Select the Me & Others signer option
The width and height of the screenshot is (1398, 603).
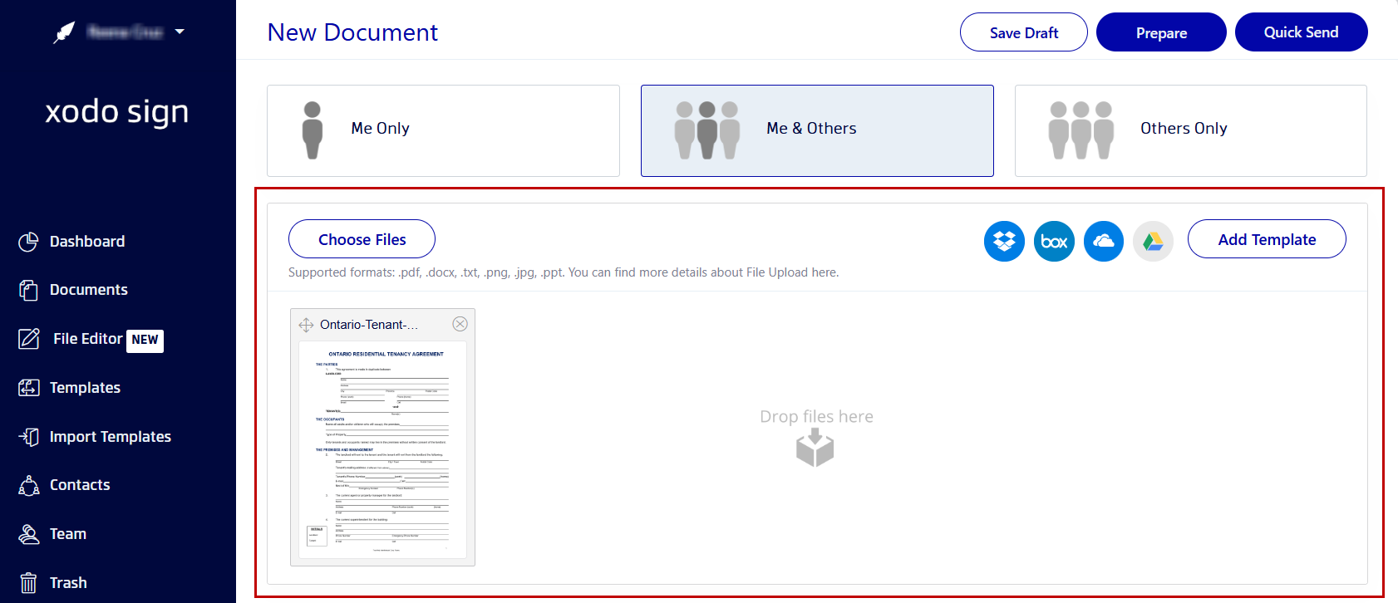point(817,130)
